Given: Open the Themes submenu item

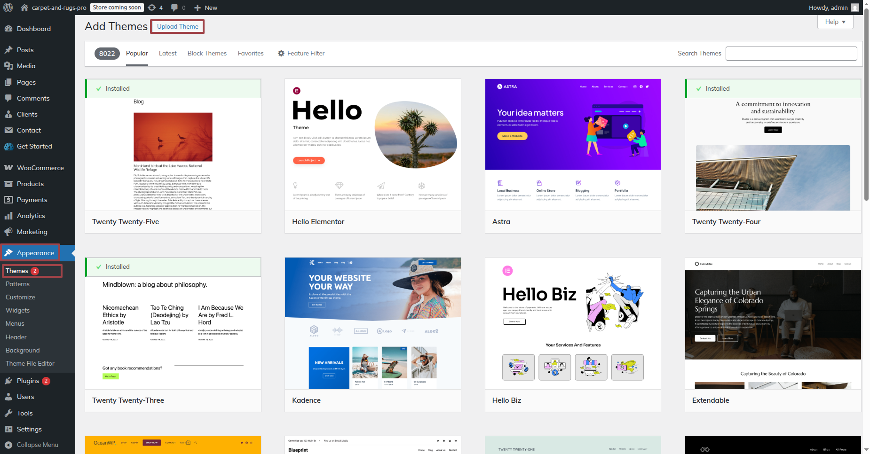Looking at the screenshot, I should [x=17, y=271].
